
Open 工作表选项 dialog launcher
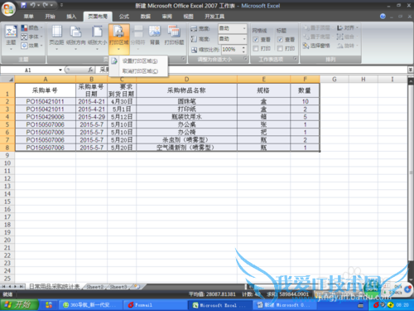coord(295,59)
